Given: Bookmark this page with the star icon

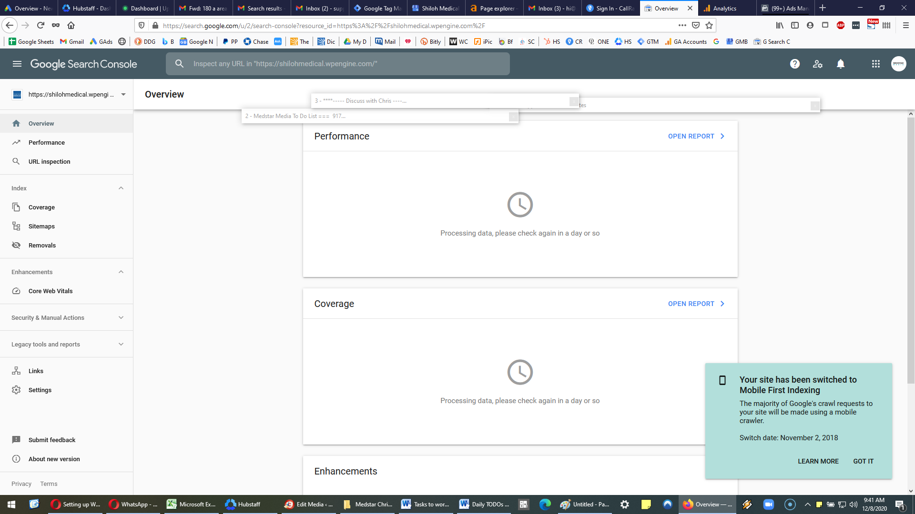Looking at the screenshot, I should [x=709, y=25].
